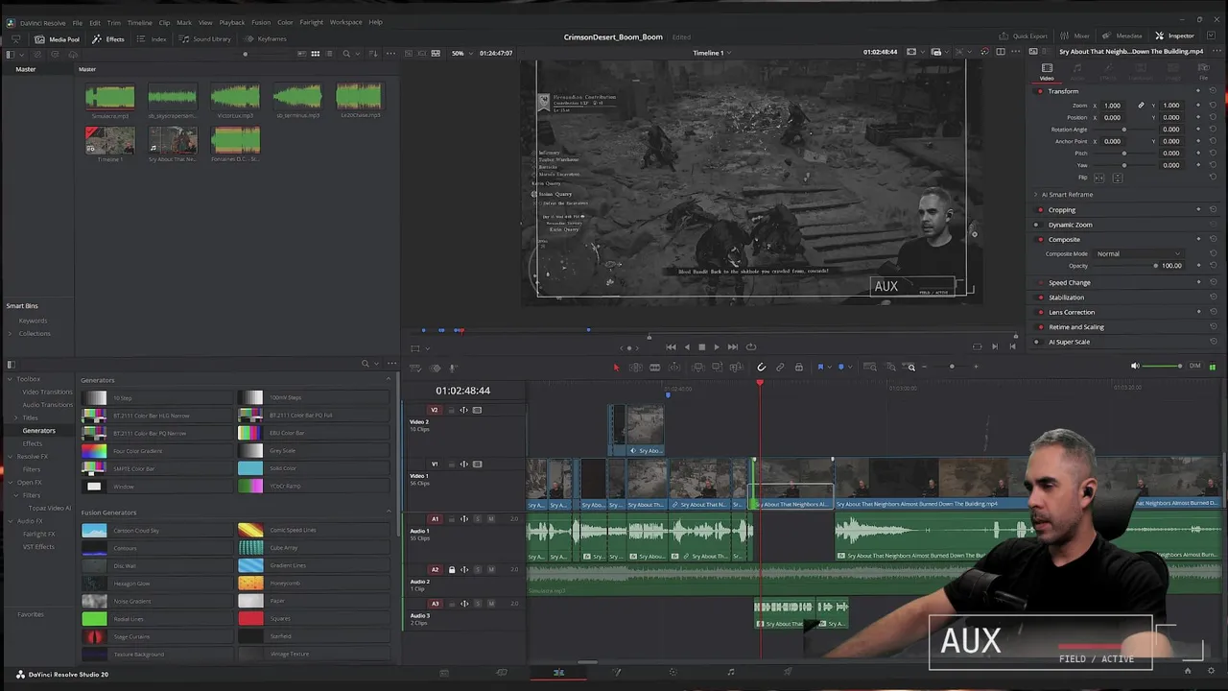Screen dimensions: 1228x691
Task: Solo the Audio 1 track
Action: (x=478, y=519)
